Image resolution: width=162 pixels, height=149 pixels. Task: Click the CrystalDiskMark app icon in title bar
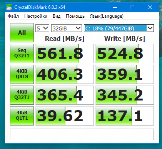[9, 7]
